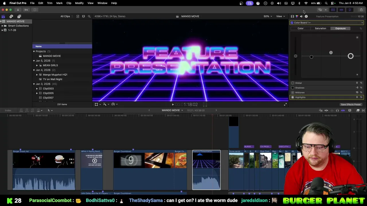Click Save Effects Preset button
367x206 pixels.
(351, 104)
